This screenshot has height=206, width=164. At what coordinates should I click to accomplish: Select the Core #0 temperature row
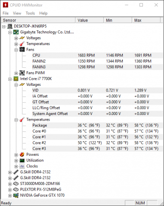tap(97, 131)
